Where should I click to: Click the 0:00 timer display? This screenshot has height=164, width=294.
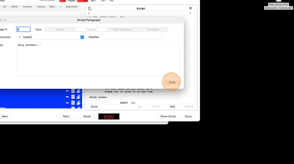(x=109, y=116)
